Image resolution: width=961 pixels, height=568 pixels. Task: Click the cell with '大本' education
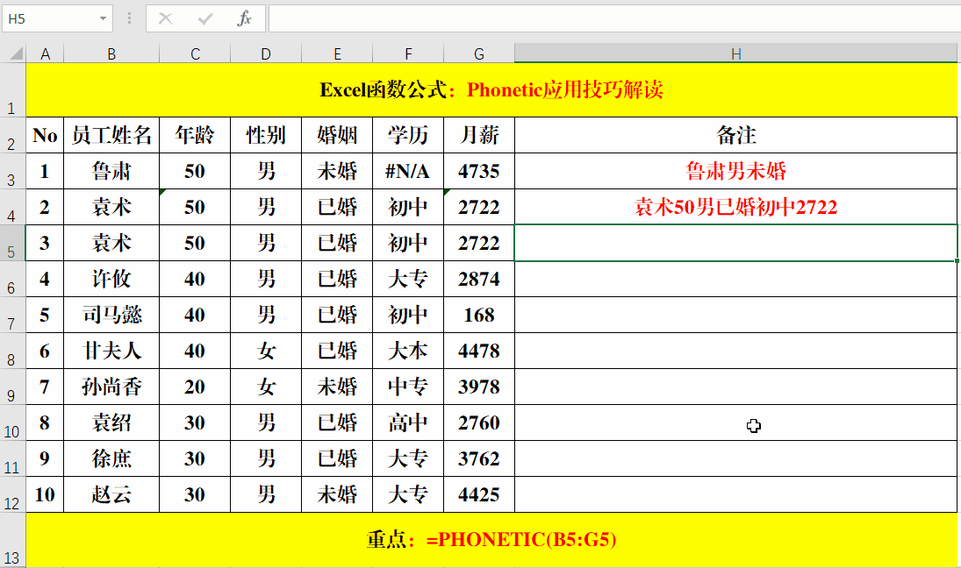[408, 351]
